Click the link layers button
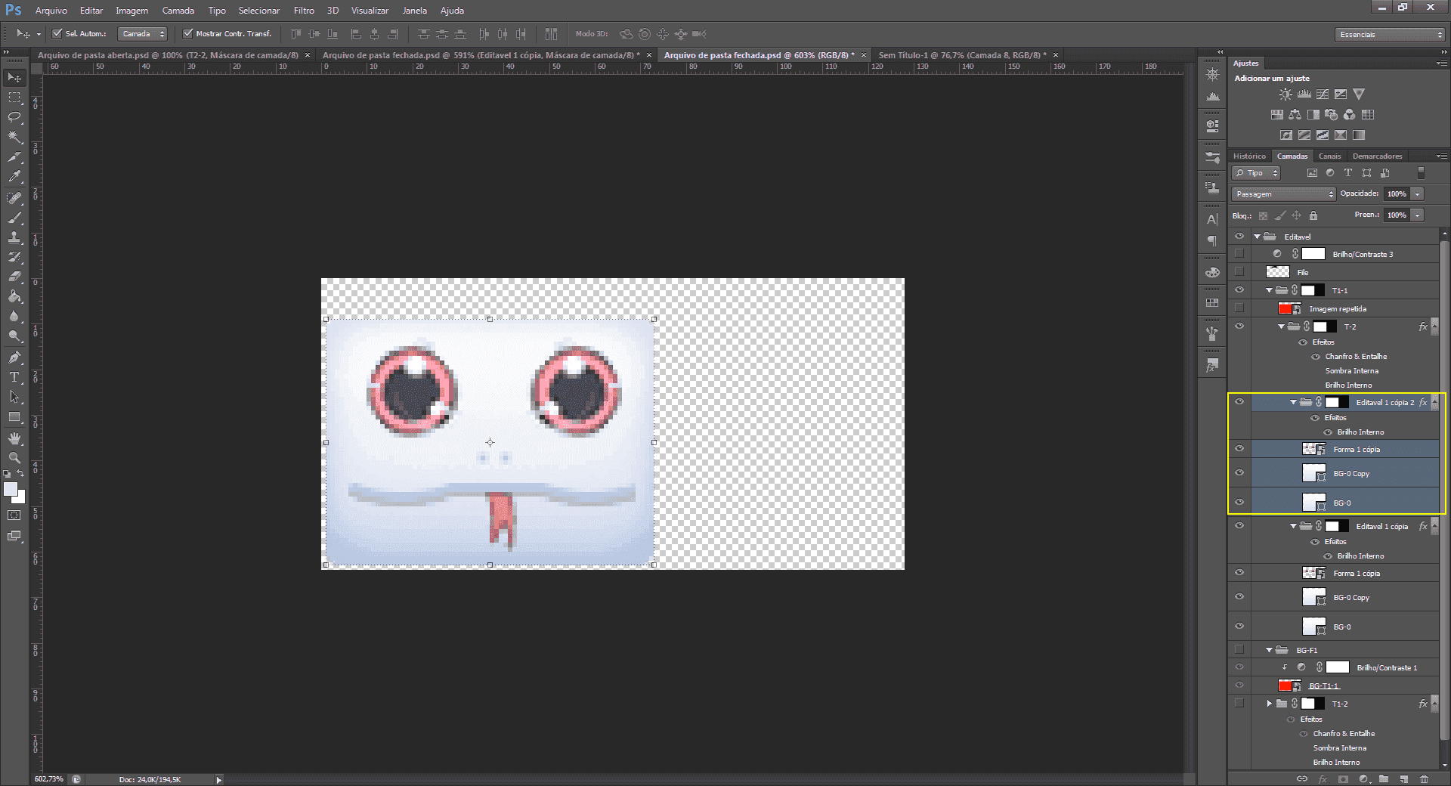 pyautogui.click(x=1301, y=779)
